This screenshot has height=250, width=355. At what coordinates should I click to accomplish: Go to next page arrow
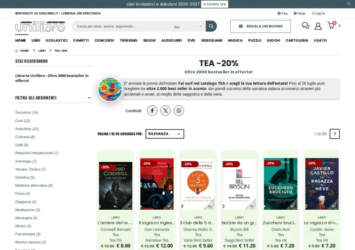(x=335, y=134)
